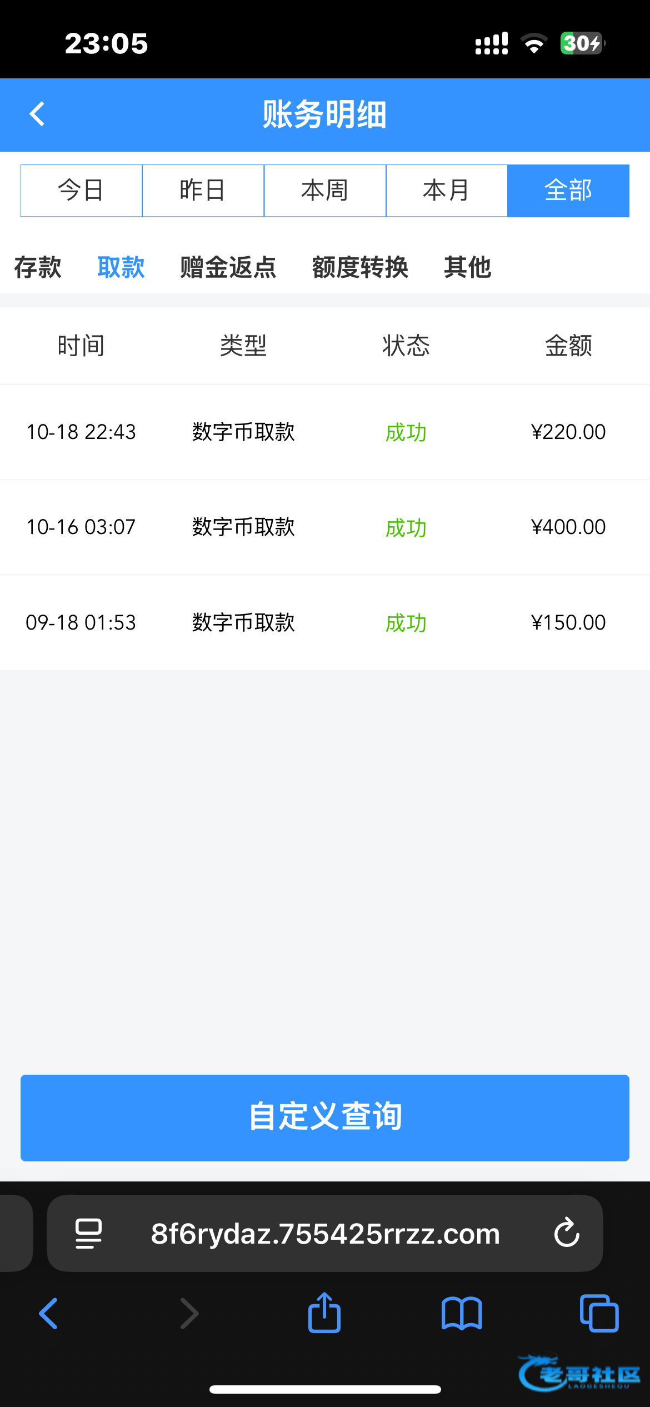The height and width of the screenshot is (1407, 650).
Task: Open the 额度转换 tab
Action: point(360,267)
